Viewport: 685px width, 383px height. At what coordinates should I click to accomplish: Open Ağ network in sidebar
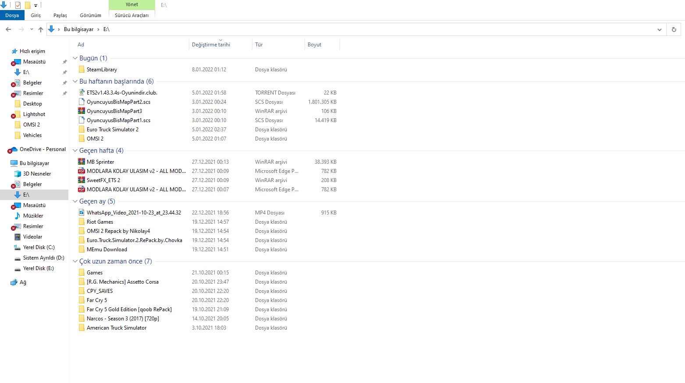(23, 282)
